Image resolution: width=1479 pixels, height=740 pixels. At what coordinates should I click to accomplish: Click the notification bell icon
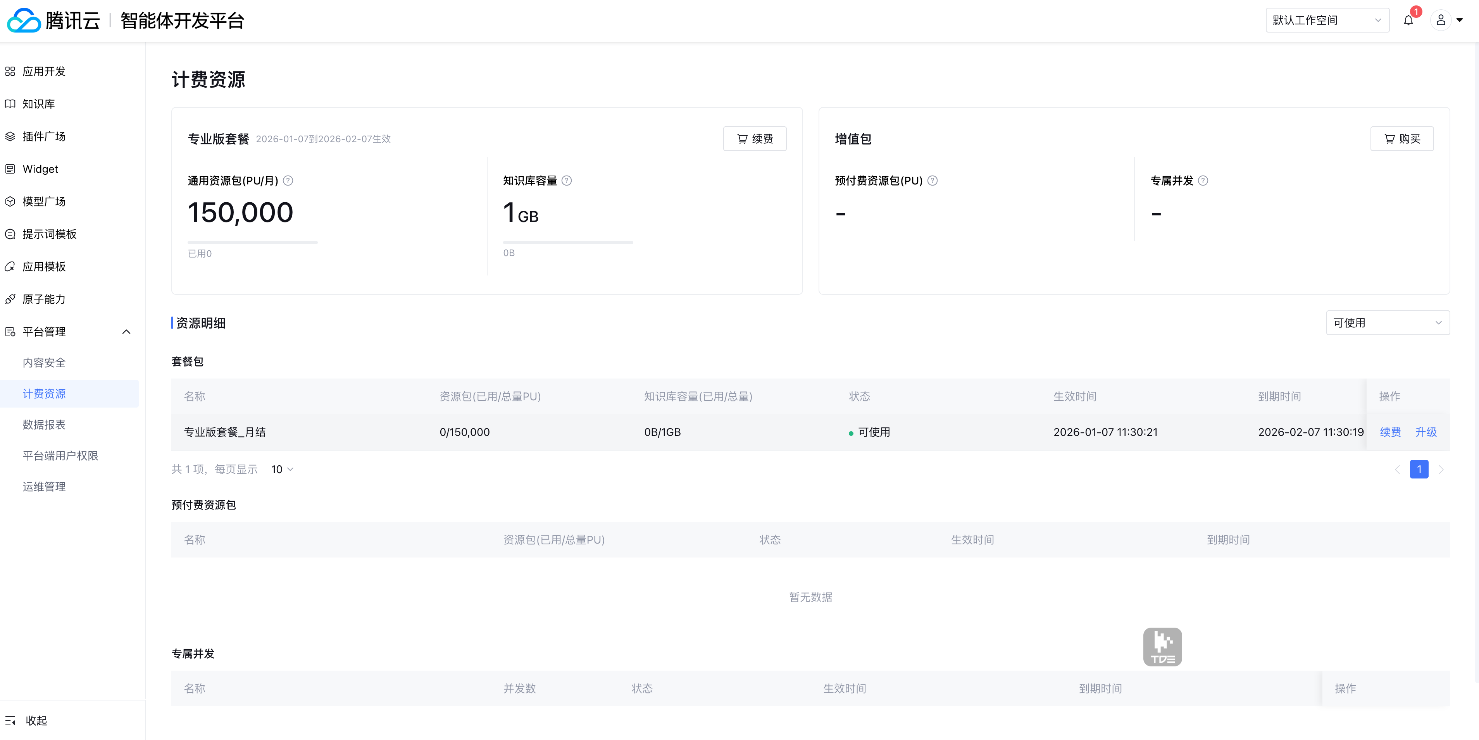coord(1408,21)
